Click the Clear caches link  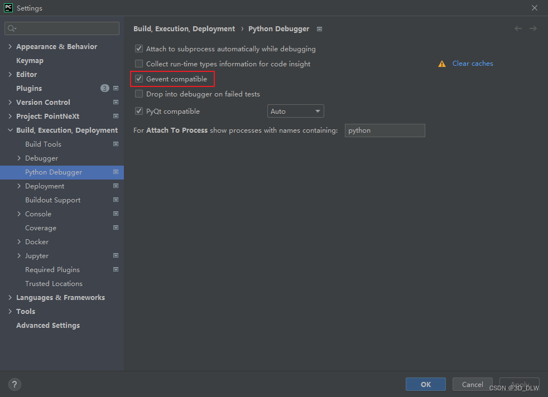point(473,64)
